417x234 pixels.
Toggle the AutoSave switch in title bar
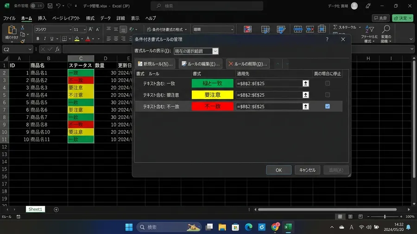click(x=37, y=6)
